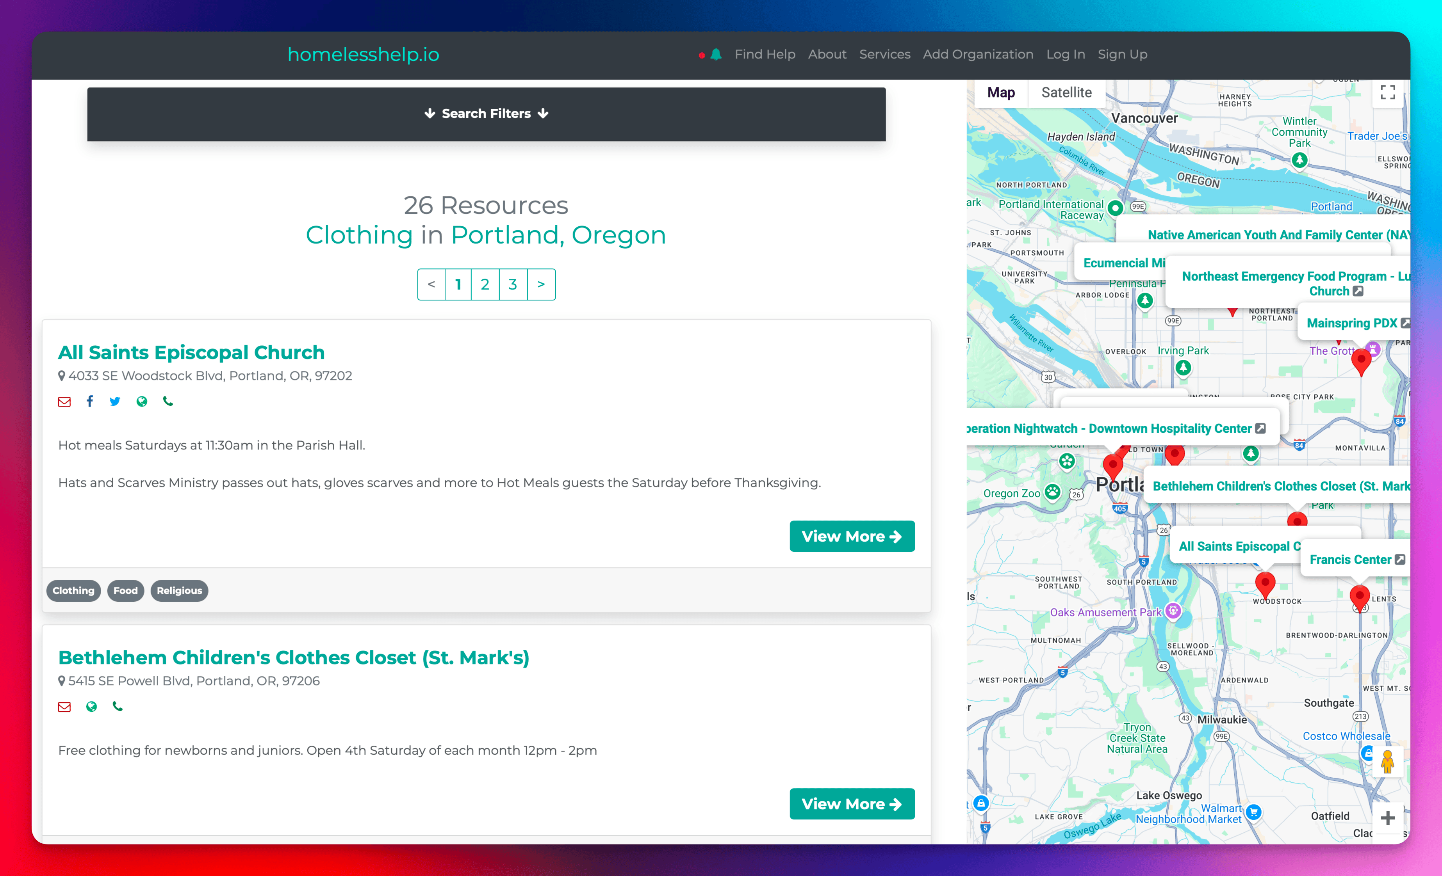Toggle fullscreen map view
The width and height of the screenshot is (1442, 876).
1388,92
